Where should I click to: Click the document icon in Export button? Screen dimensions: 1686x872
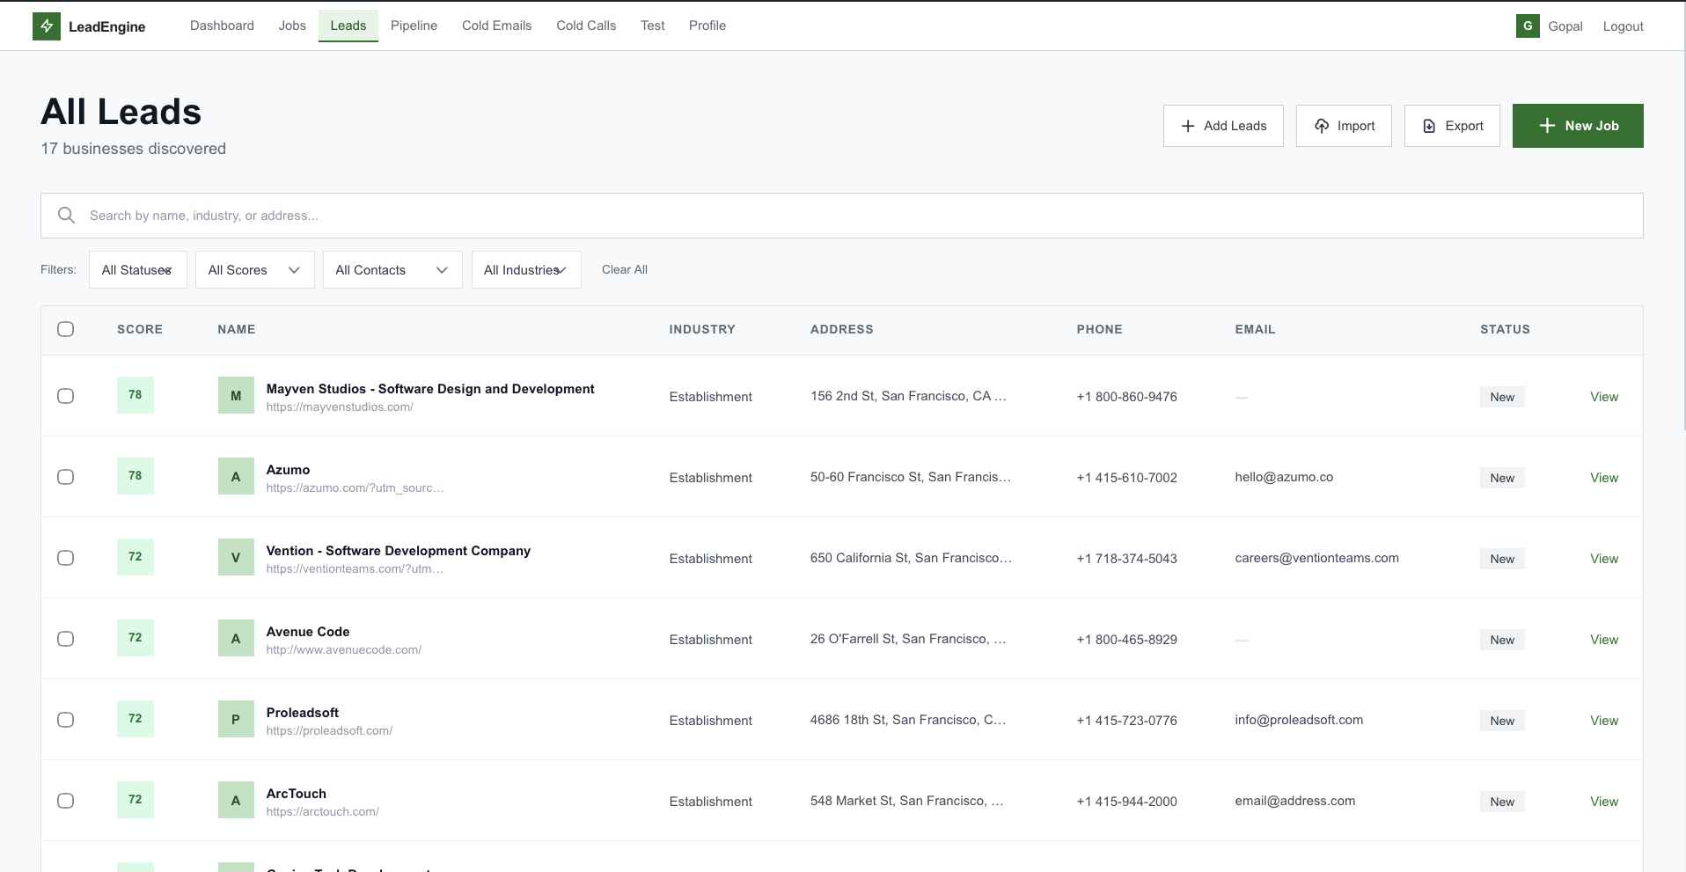1427,126
